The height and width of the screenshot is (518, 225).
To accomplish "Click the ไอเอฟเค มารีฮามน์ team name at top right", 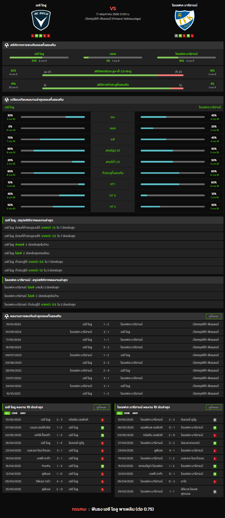I will click(x=185, y=5).
